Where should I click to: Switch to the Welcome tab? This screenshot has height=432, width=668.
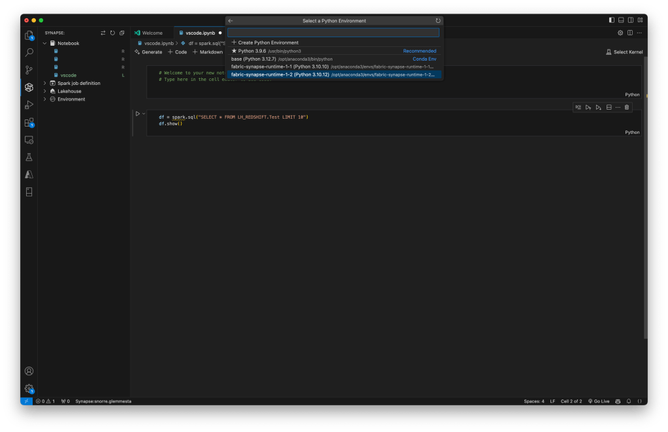(x=150, y=33)
